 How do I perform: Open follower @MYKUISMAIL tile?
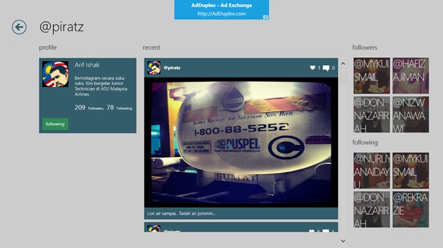pos(371,75)
